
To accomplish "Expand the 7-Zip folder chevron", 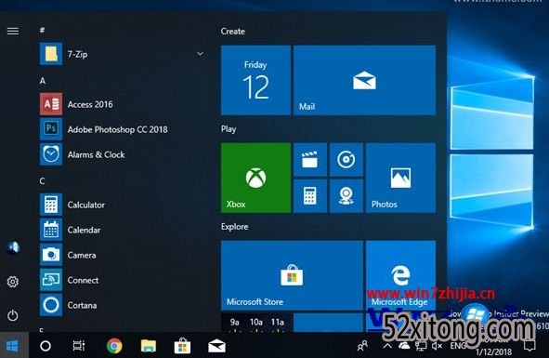I will click(x=201, y=54).
